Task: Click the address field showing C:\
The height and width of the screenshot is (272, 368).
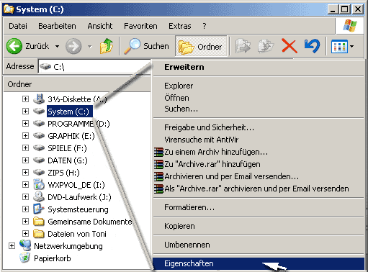Action: pyautogui.click(x=95, y=66)
